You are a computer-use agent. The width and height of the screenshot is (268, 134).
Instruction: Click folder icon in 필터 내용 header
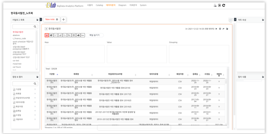point(263,77)
